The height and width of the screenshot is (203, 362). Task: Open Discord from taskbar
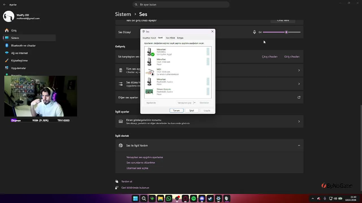pyautogui.click(x=202, y=198)
